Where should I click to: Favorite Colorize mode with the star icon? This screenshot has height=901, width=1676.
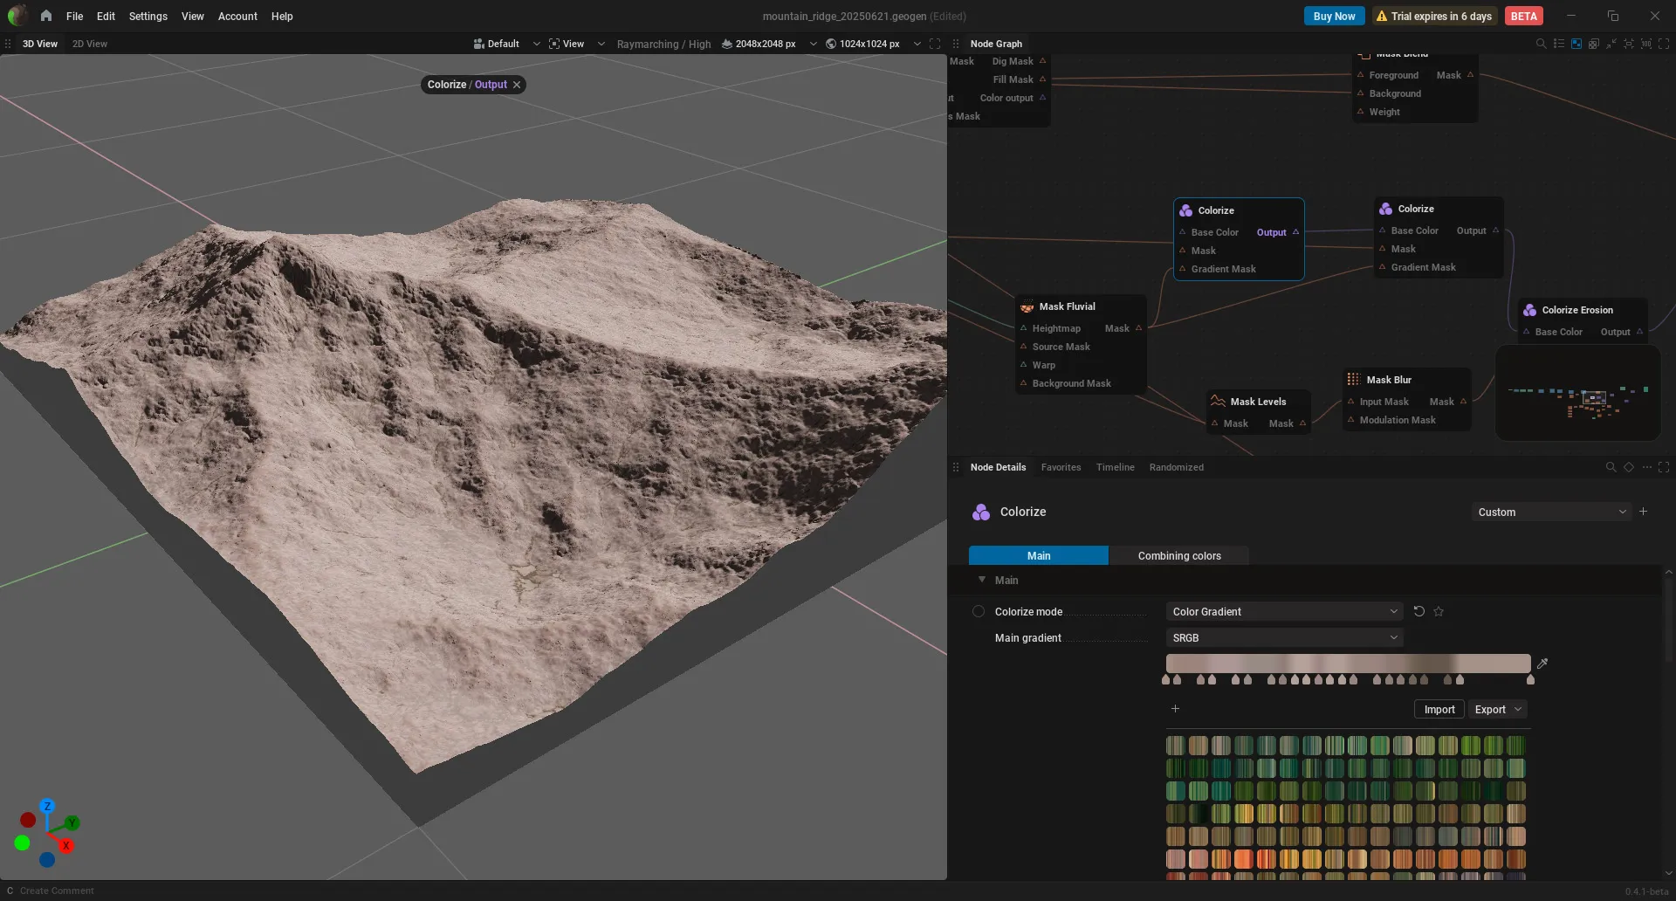pos(1439,611)
